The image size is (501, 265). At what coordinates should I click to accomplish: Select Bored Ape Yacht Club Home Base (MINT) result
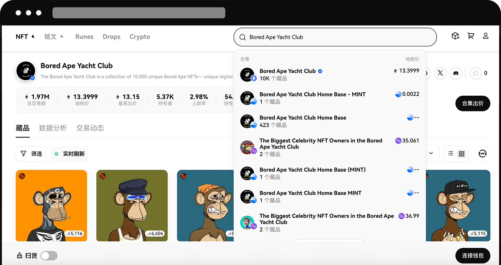click(x=329, y=173)
